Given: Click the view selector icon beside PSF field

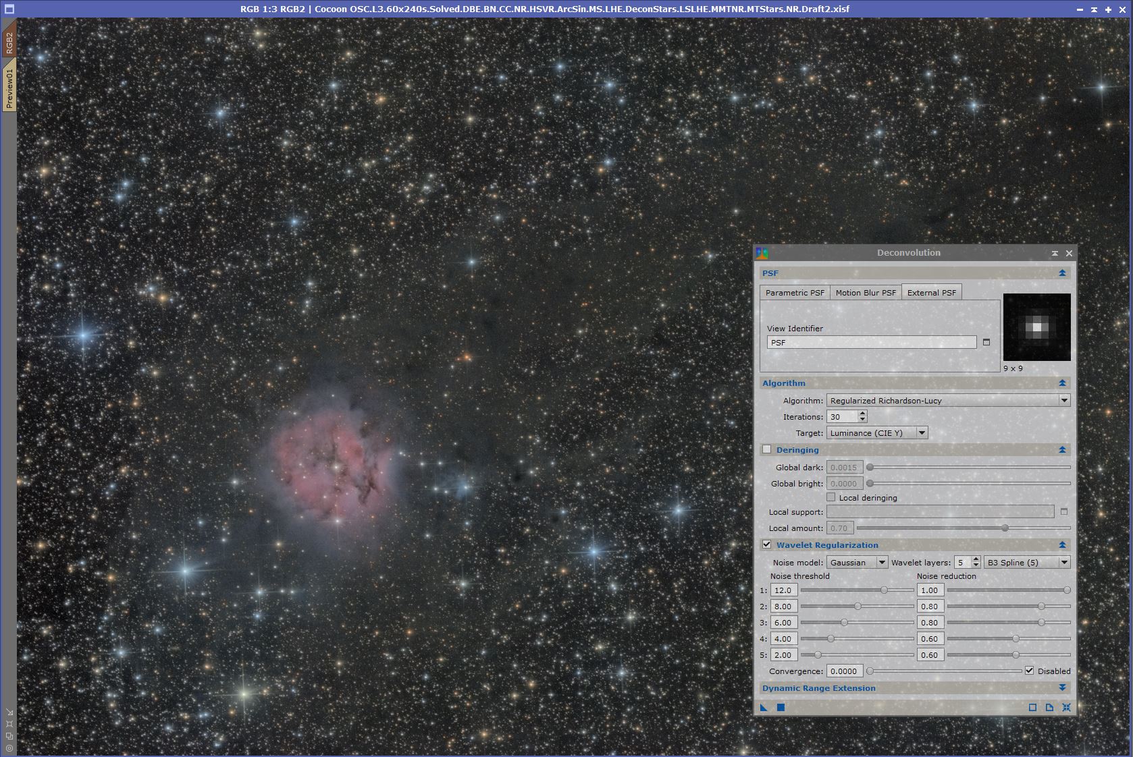Looking at the screenshot, I should [x=986, y=342].
